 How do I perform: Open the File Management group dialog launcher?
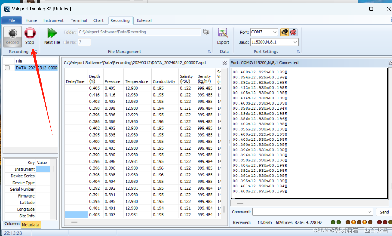[209, 52]
